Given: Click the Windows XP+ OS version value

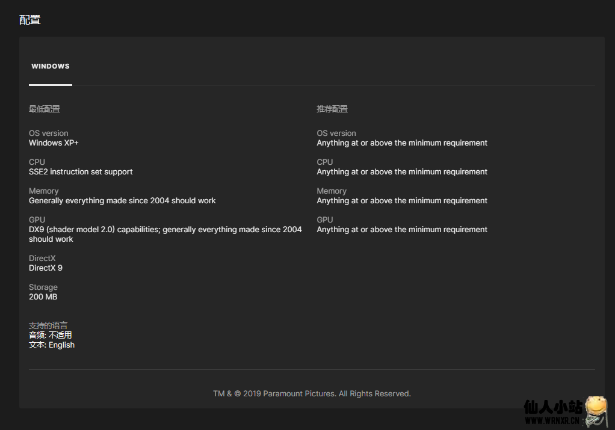Looking at the screenshot, I should pyautogui.click(x=54, y=143).
